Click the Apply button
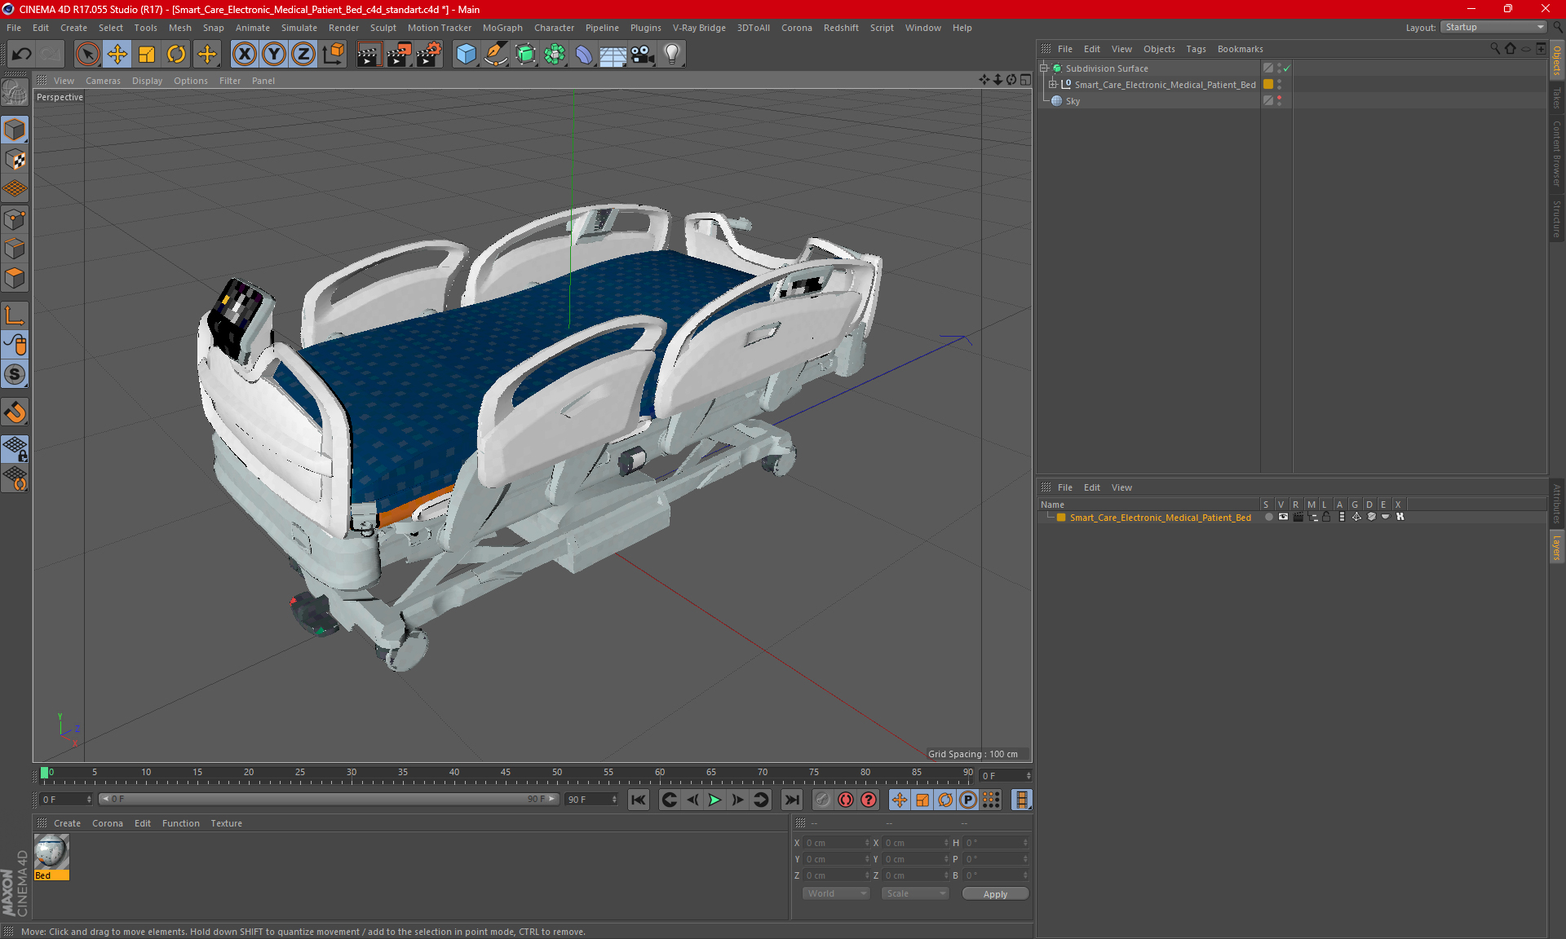This screenshot has height=939, width=1566. coord(995,894)
